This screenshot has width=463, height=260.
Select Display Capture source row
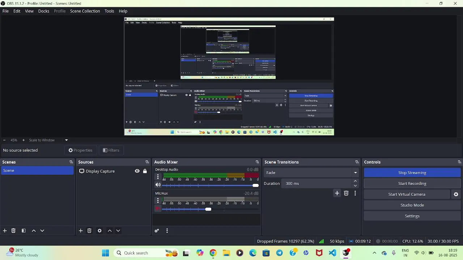114,171
